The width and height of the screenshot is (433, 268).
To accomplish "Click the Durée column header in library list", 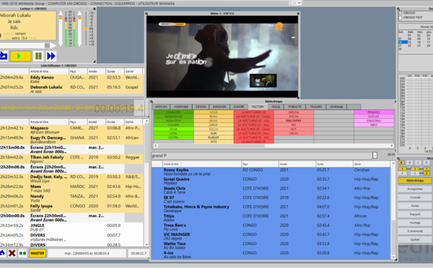I will click(334, 164).
